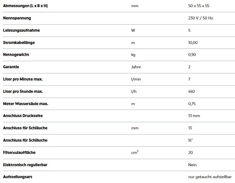Click the Filterzulauffläche label
Viewport: 235px width, 183px height.
[19, 153]
